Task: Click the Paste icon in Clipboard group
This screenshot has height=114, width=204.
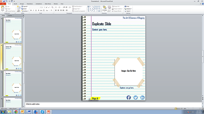Action: pyautogui.click(x=3, y=8)
